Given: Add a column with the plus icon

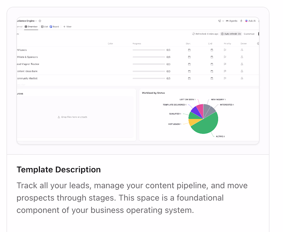Looking at the screenshot, I should [x=258, y=44].
